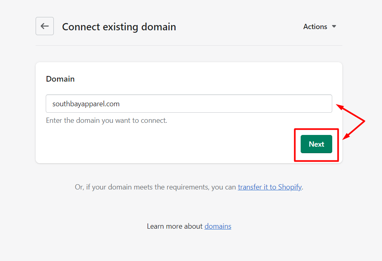Click the Connect existing domain heading

[119, 27]
